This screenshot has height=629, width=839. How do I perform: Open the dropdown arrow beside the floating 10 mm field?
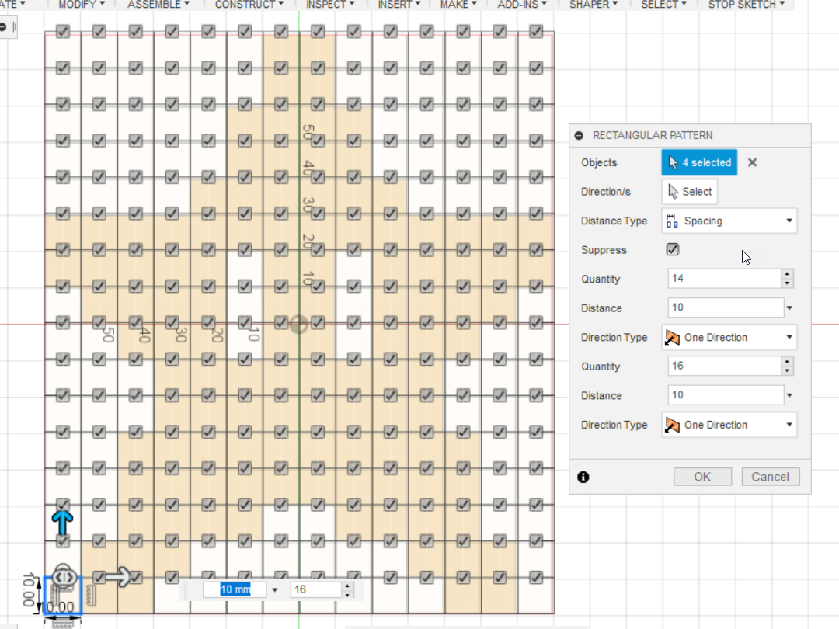pos(274,590)
